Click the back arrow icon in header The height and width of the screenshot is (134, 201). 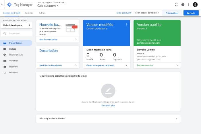click(x=2, y=5)
